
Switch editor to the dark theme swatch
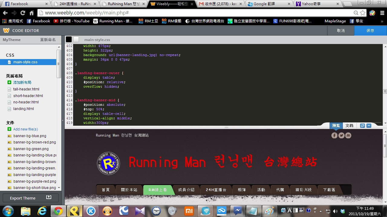click(x=69, y=39)
